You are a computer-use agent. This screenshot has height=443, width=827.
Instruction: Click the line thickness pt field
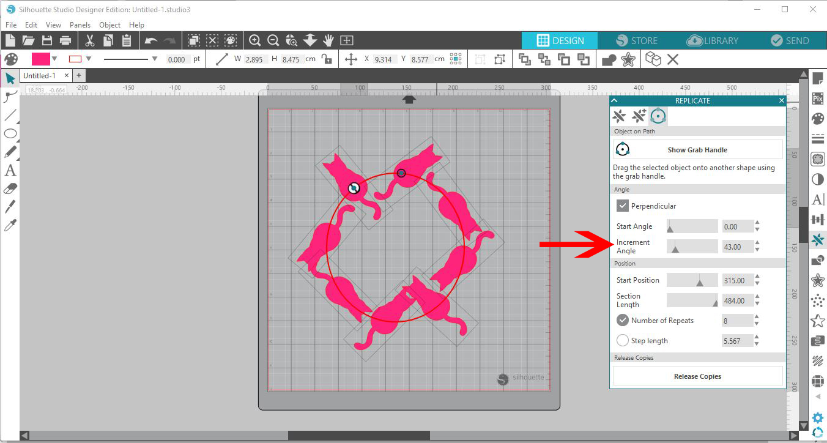click(177, 59)
